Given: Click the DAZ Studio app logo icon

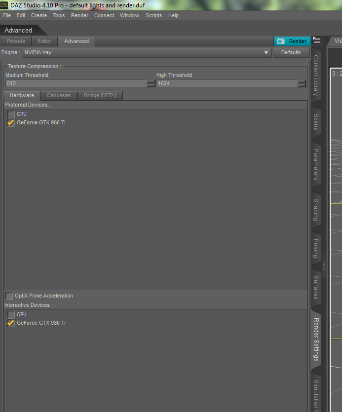Looking at the screenshot, I should point(4,5).
